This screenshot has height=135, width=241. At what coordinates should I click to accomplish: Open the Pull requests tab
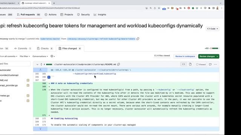[x=29, y=15]
